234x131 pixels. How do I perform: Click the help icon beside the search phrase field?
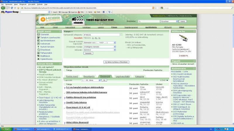(x=121, y=34)
